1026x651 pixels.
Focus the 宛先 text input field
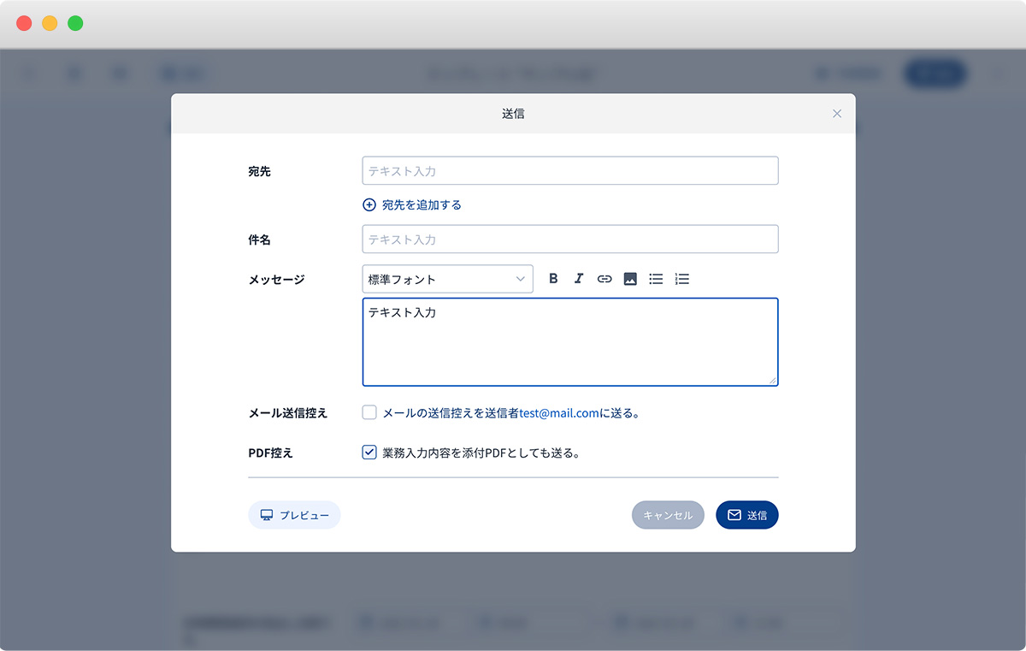tap(569, 171)
